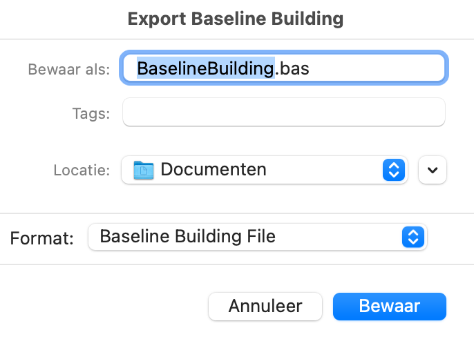Click empty space inside Bewaar als field
Viewport: 474px width, 348px height.
point(377,68)
